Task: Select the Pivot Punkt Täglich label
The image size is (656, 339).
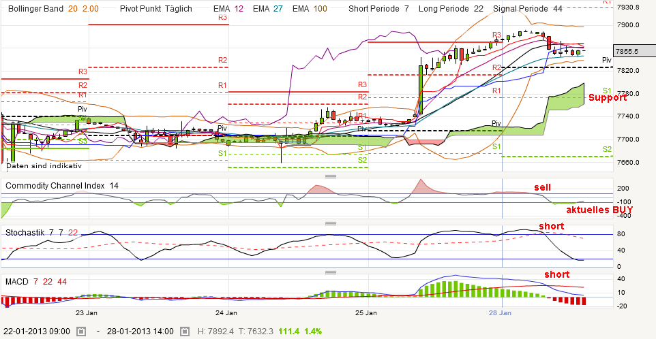Action: 155,9
